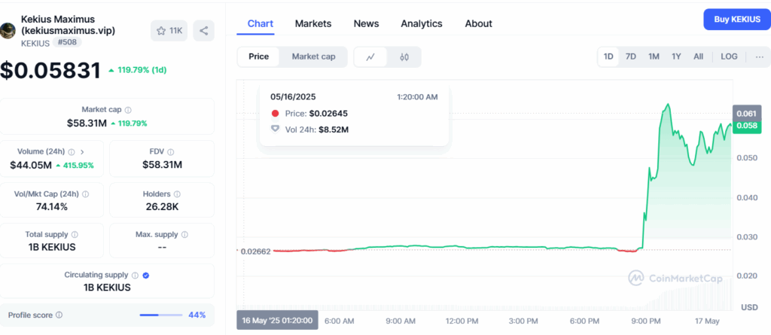The image size is (771, 335).
Task: Click the Volume (24h) info icon
Action: [72, 152]
